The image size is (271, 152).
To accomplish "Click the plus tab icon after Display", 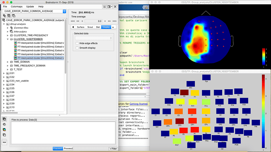I will (113, 27).
